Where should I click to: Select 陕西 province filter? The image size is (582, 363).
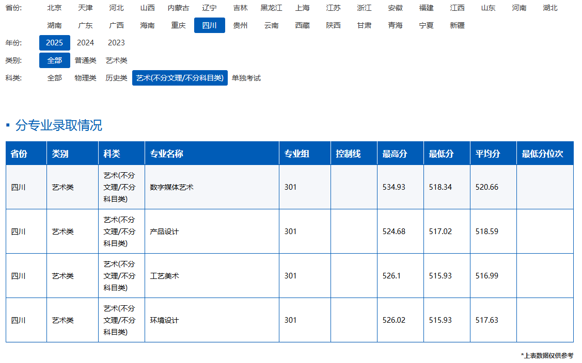click(333, 25)
